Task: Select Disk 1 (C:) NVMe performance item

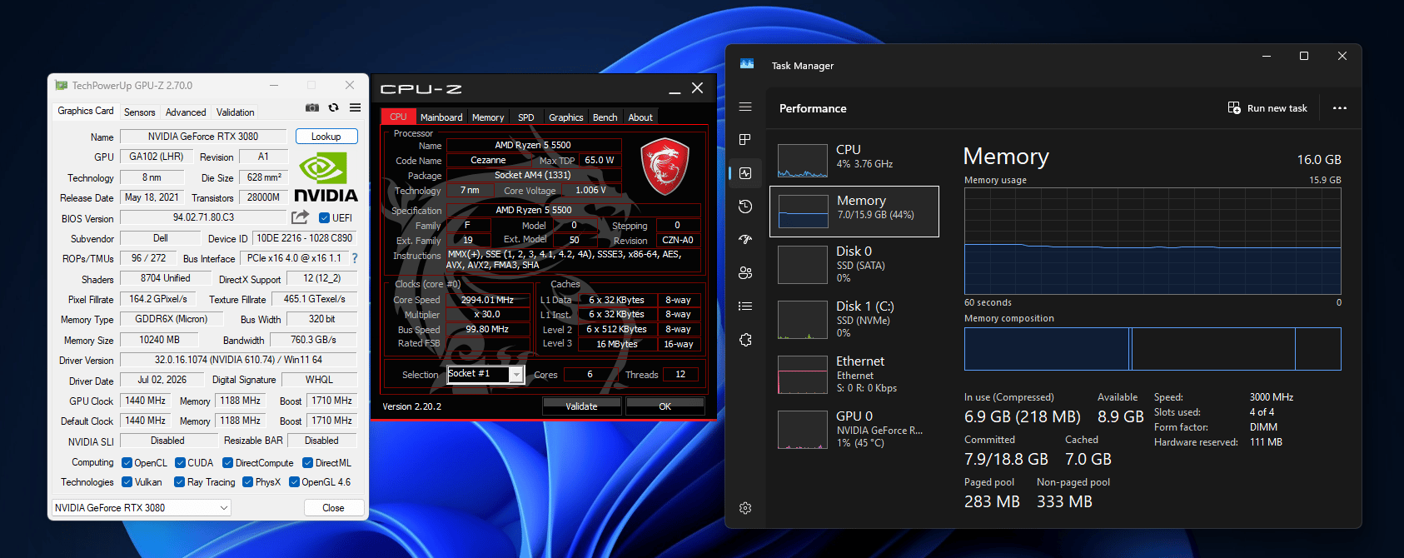Action: coord(854,319)
